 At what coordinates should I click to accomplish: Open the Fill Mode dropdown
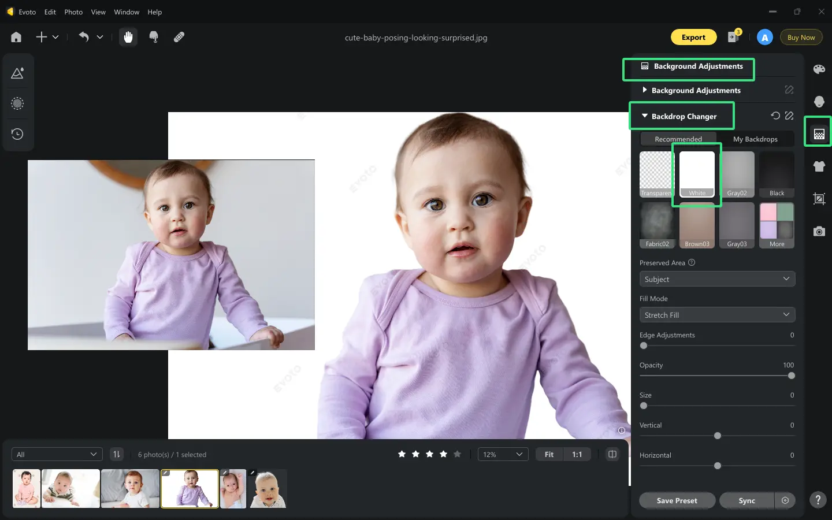(x=716, y=314)
